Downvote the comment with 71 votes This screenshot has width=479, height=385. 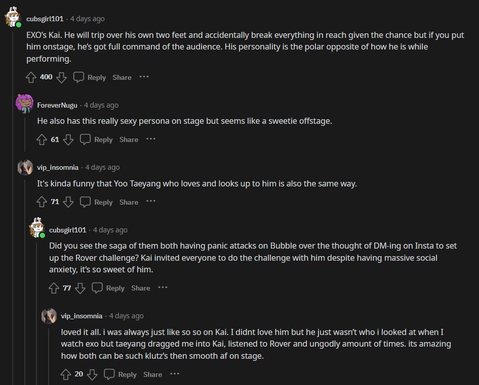[x=68, y=202]
